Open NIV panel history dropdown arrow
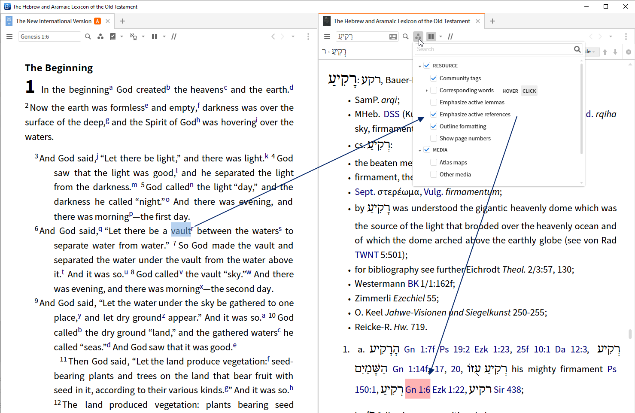 [293, 36]
